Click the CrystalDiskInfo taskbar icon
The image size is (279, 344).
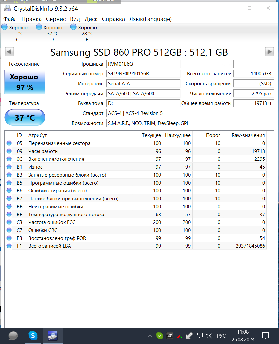click(53, 336)
